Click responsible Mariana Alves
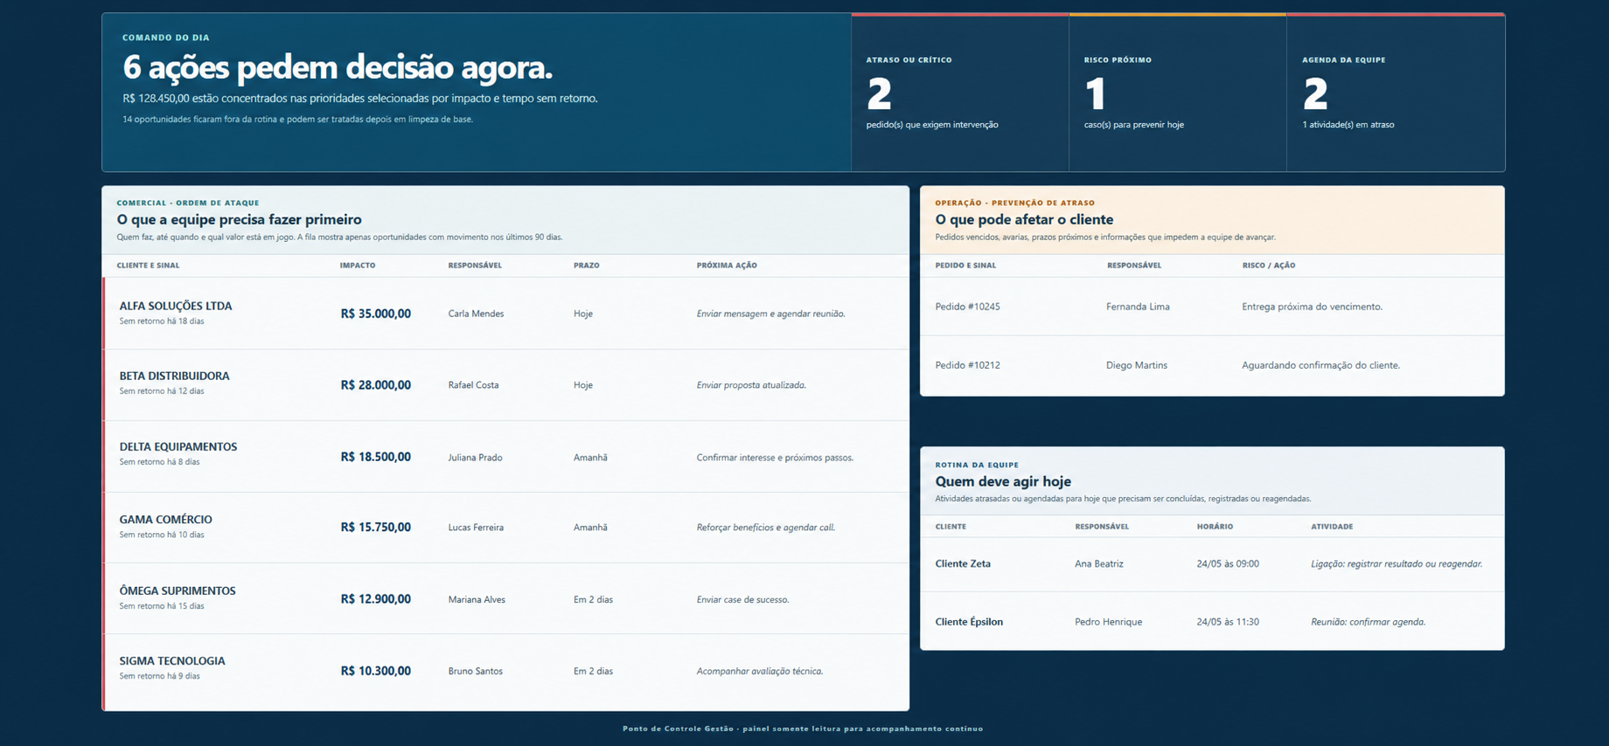 click(x=477, y=599)
